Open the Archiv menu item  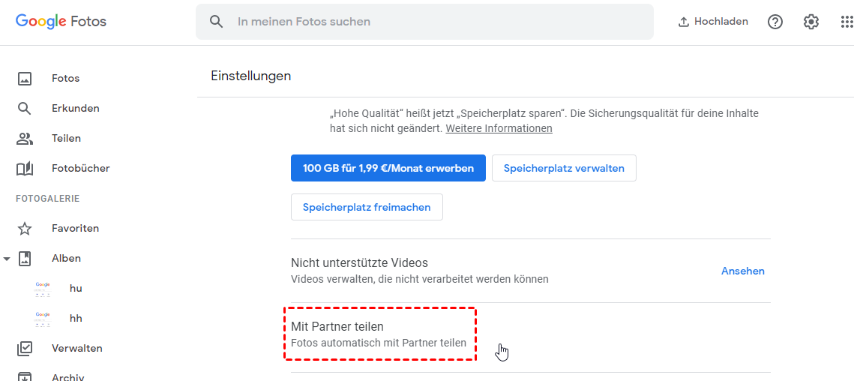point(67,376)
